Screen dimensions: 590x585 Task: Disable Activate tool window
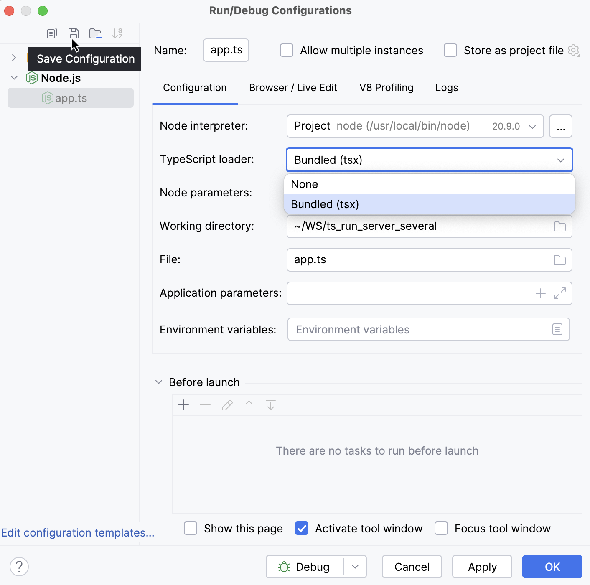(x=302, y=528)
